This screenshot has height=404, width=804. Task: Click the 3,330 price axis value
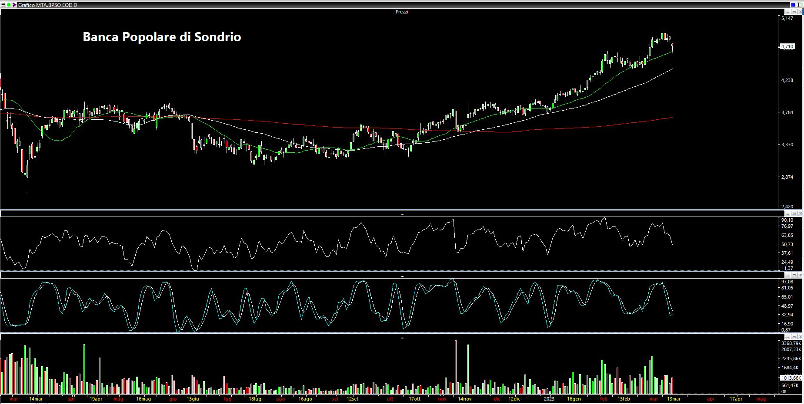pyautogui.click(x=787, y=145)
